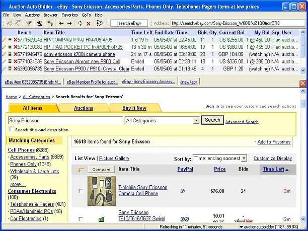Delete item 5772130082 with red X
This screenshot has width=308, height=231.
(15, 47)
